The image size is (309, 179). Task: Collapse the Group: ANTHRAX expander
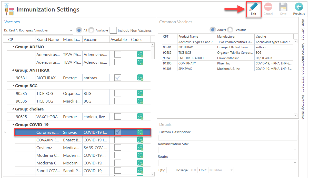13,70
